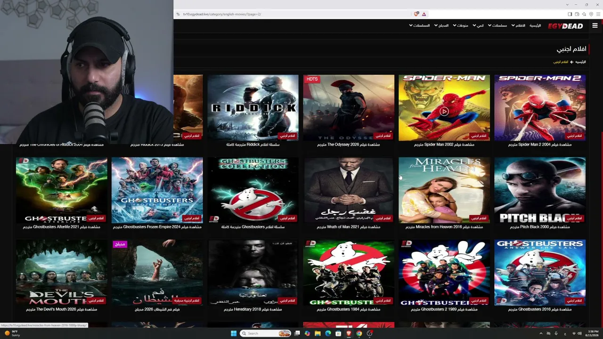Open the Riddick Collection poster
The height and width of the screenshot is (339, 603).
click(253, 108)
